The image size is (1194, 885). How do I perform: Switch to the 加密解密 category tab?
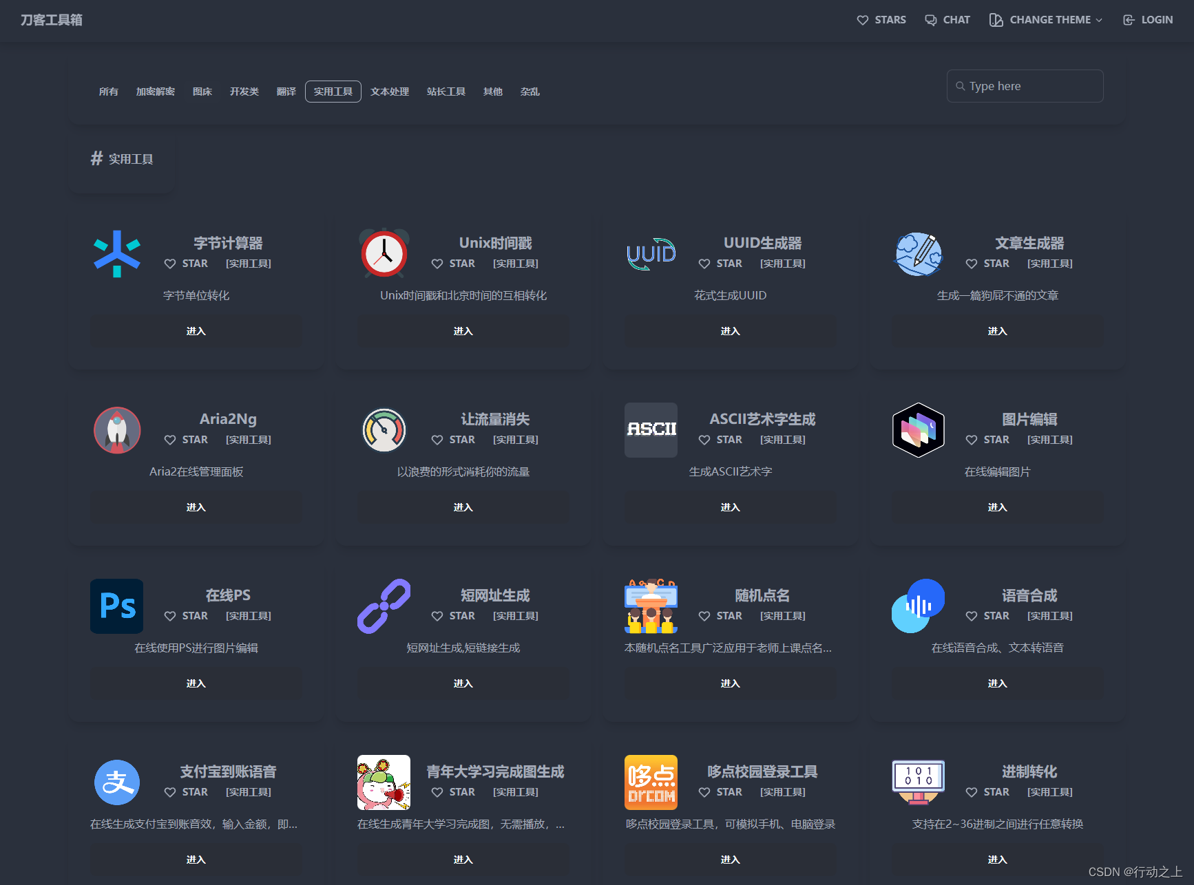tap(156, 91)
